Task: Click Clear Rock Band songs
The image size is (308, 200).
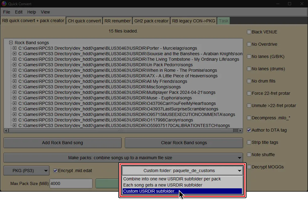Action: [184, 143]
